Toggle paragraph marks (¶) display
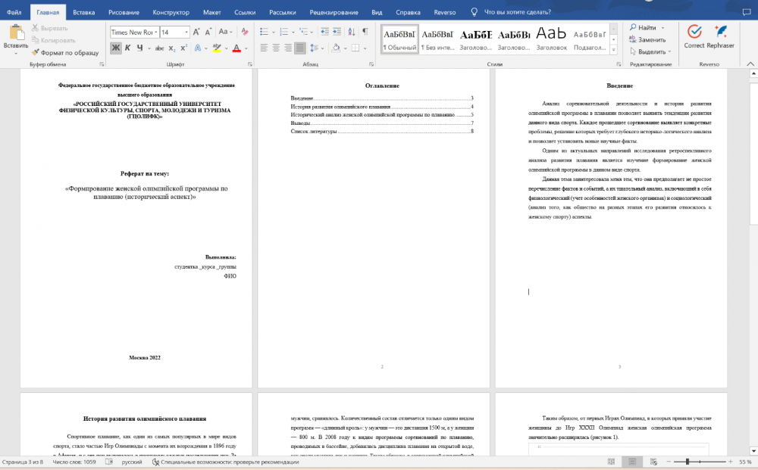 365,33
